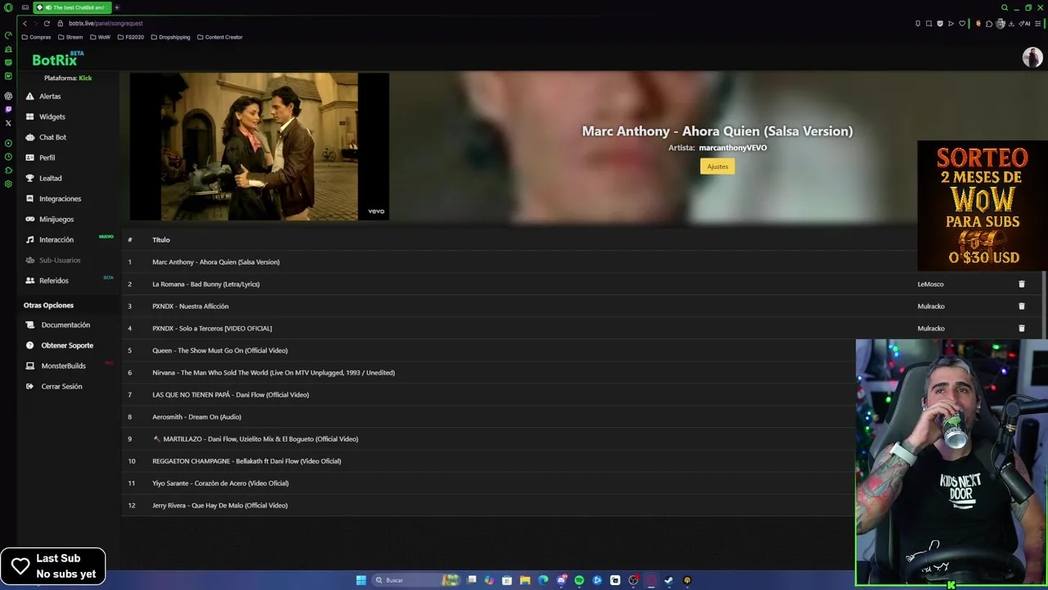Select row Nirvana - The Man Who Sold The World
Screen dimensions: 1048x590
(x=488, y=373)
